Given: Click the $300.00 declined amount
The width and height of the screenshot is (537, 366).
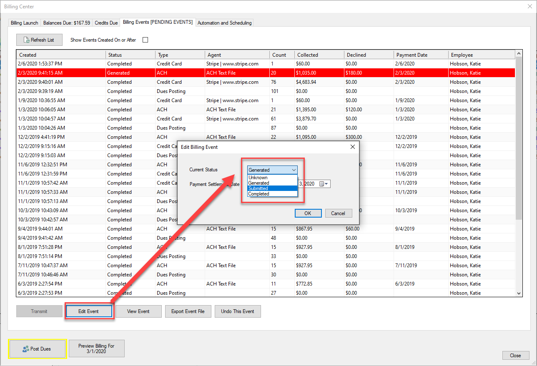Looking at the screenshot, I should (x=354, y=137).
